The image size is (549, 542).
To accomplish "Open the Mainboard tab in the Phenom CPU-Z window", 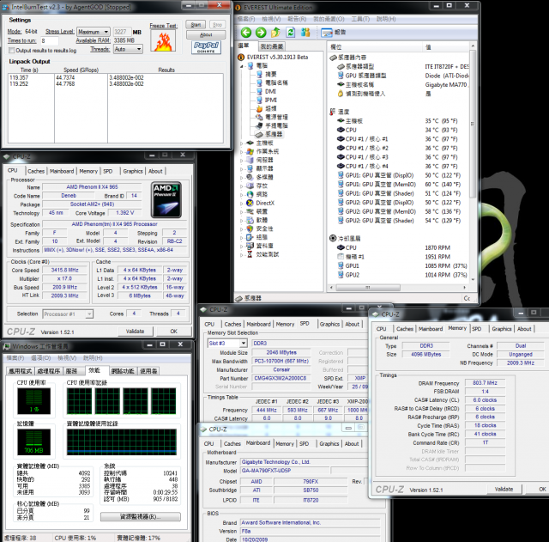I will click(x=62, y=171).
